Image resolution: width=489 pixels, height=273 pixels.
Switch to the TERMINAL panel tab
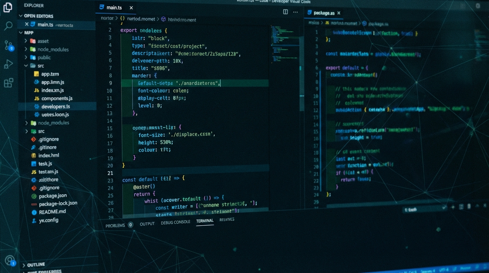point(205,221)
